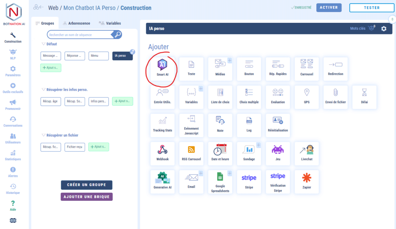Switch to the Variables tab
Viewport: 396px width, 229px height.
(110, 23)
